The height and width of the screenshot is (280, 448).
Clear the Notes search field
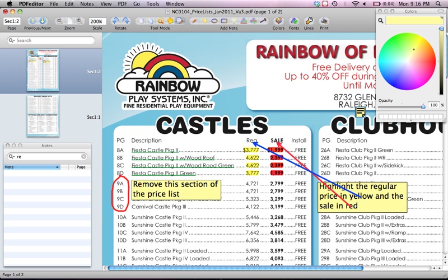84,157
